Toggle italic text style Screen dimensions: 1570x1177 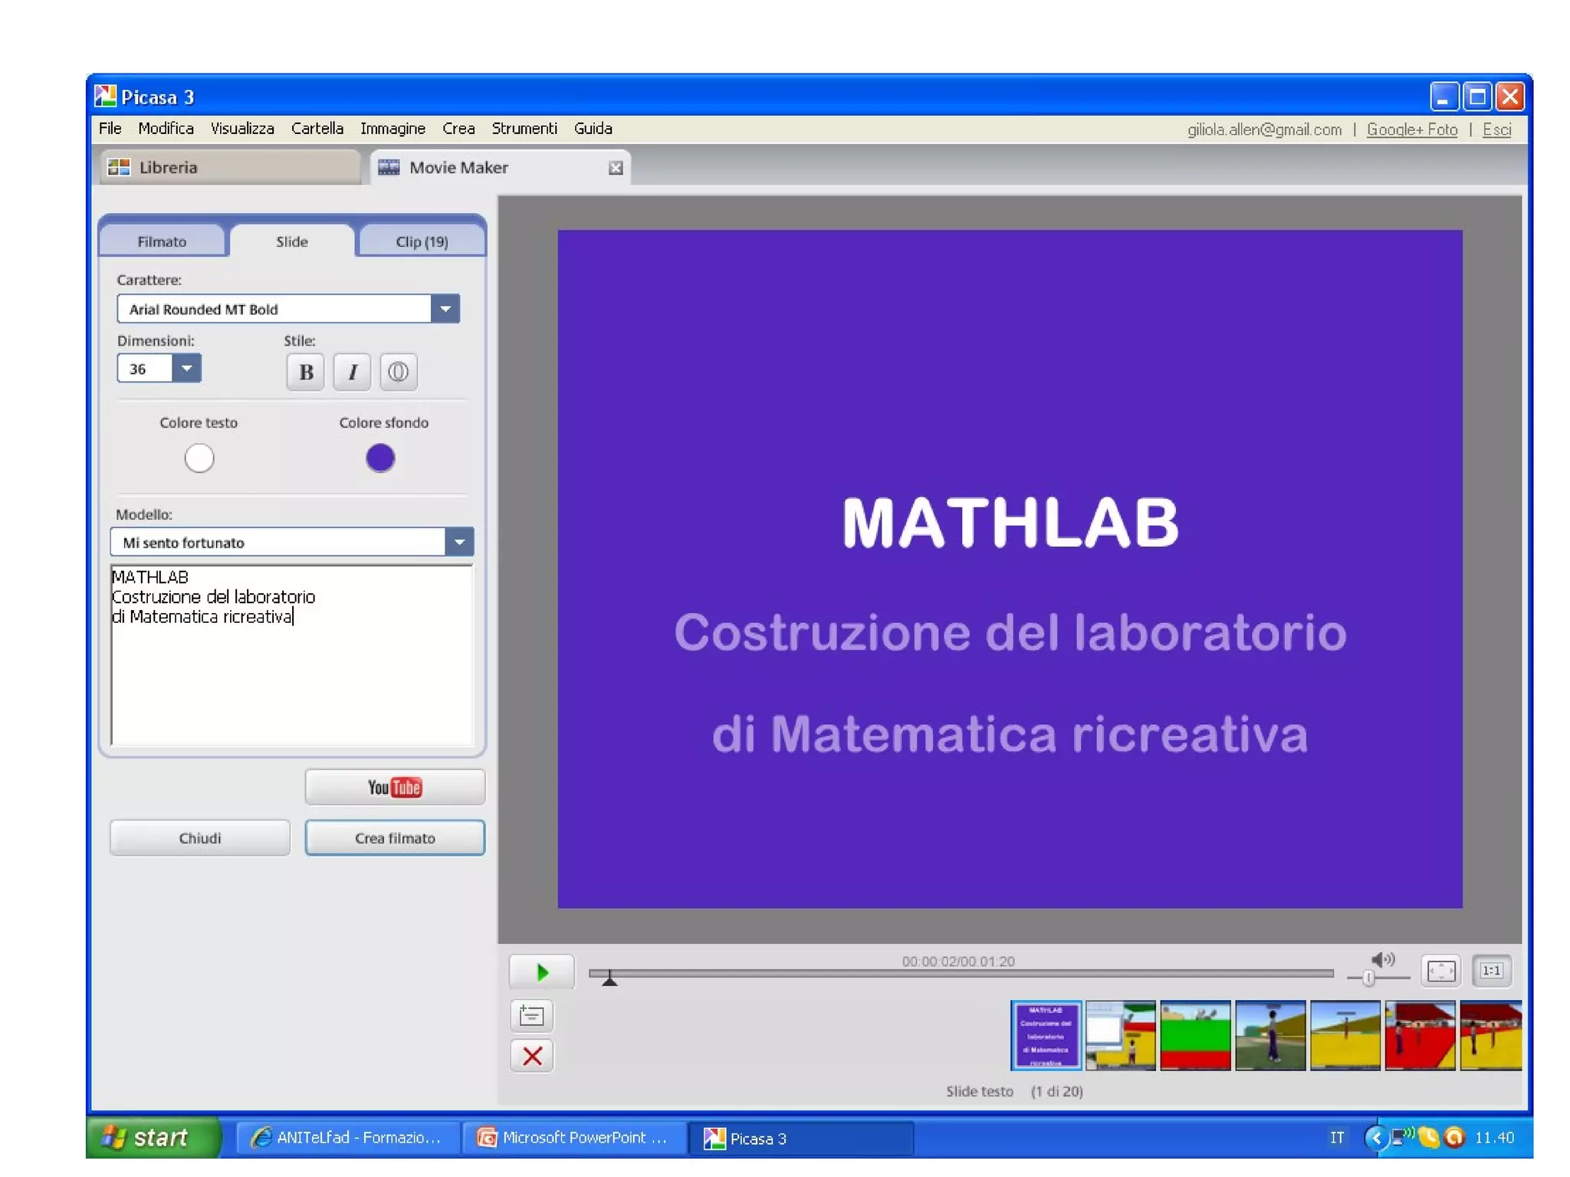(352, 372)
